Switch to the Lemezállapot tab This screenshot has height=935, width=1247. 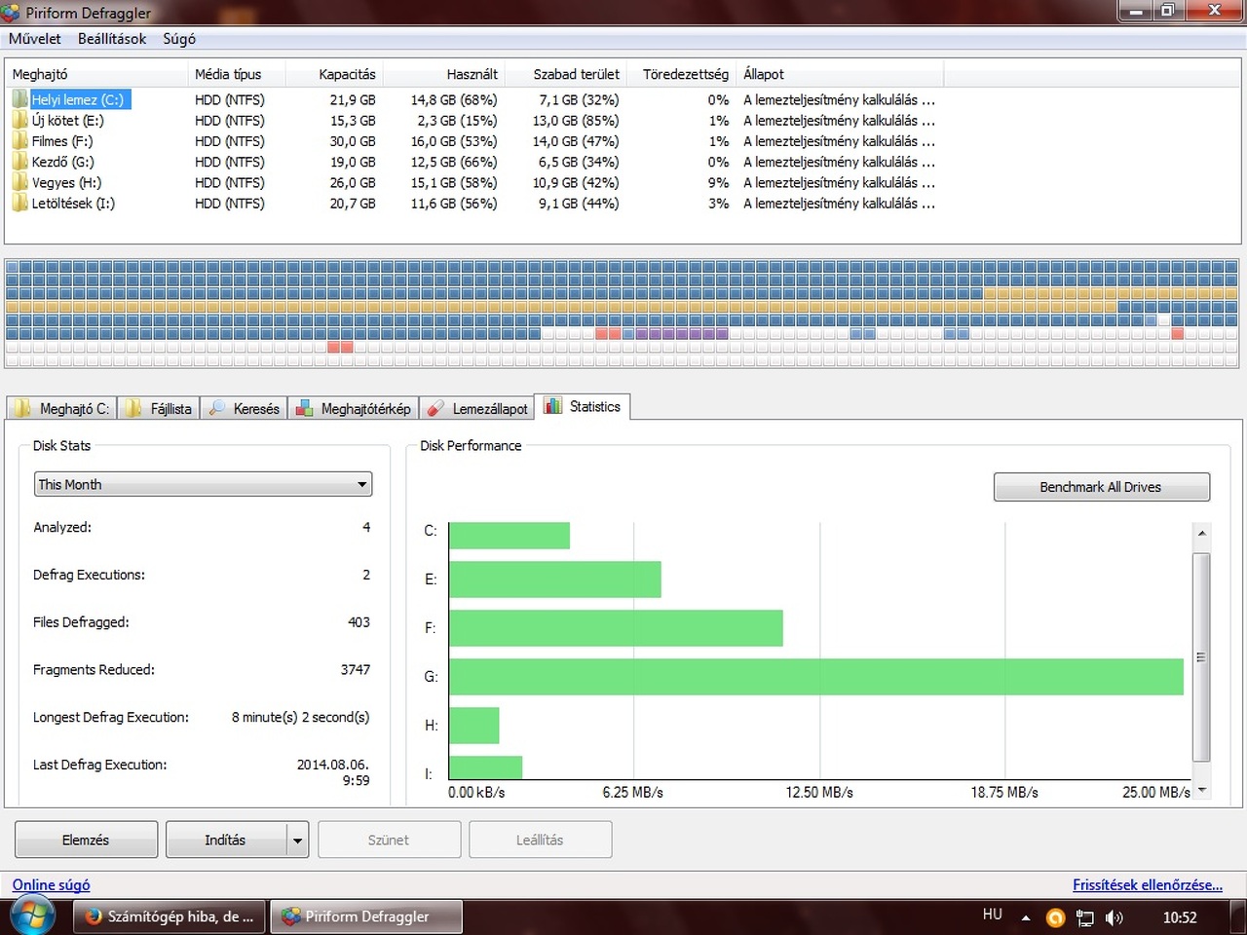(x=477, y=409)
